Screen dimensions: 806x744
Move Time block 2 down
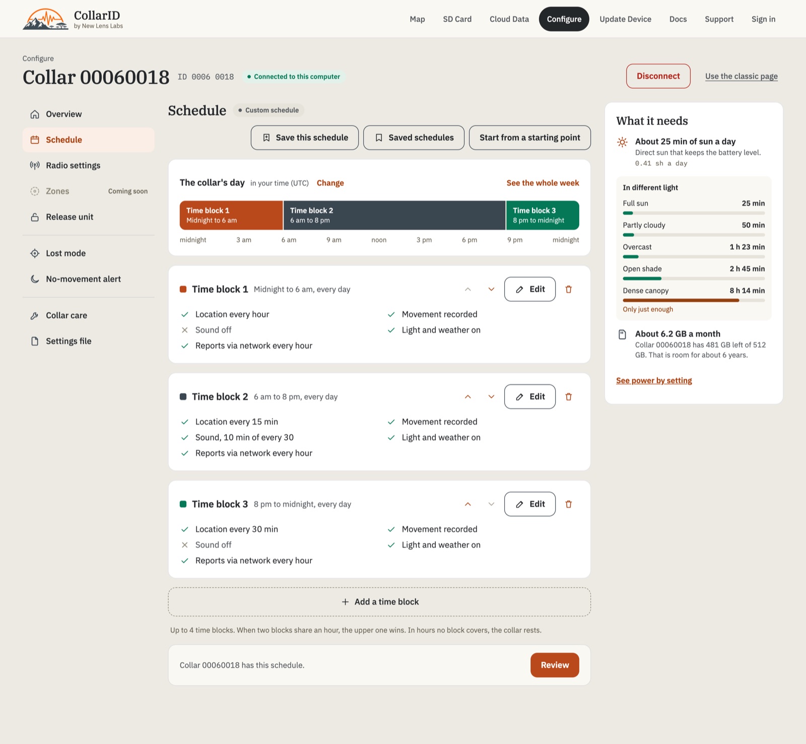491,396
